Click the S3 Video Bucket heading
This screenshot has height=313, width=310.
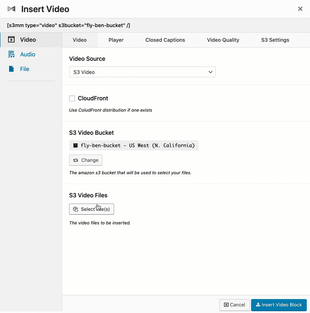point(91,133)
